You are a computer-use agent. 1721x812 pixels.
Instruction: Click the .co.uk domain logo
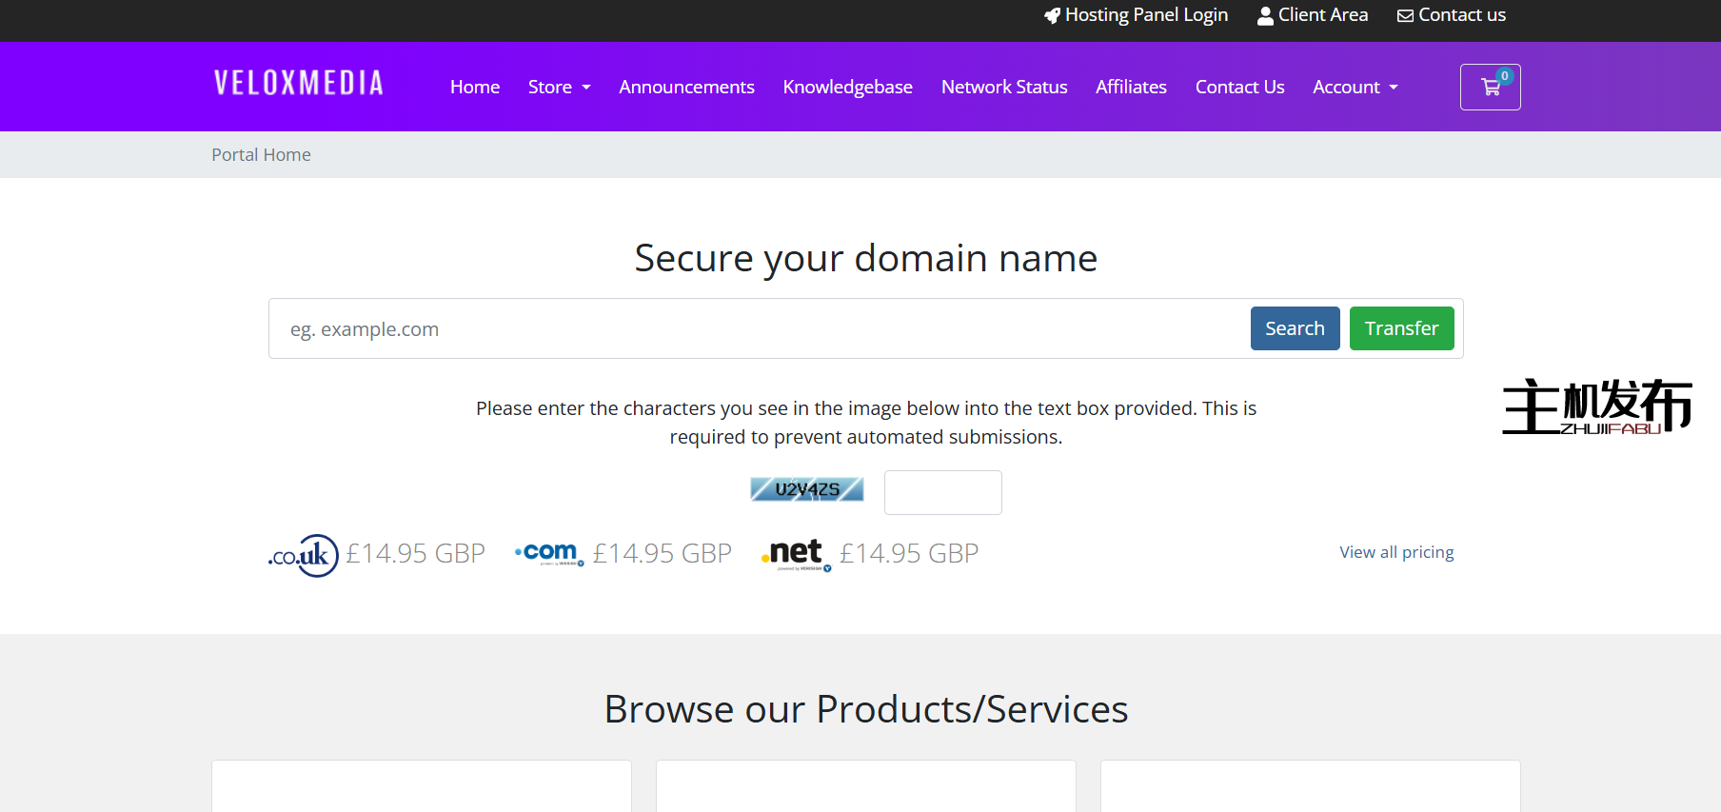pyautogui.click(x=304, y=555)
